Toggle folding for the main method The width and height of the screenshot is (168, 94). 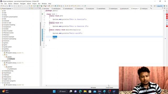(45, 30)
